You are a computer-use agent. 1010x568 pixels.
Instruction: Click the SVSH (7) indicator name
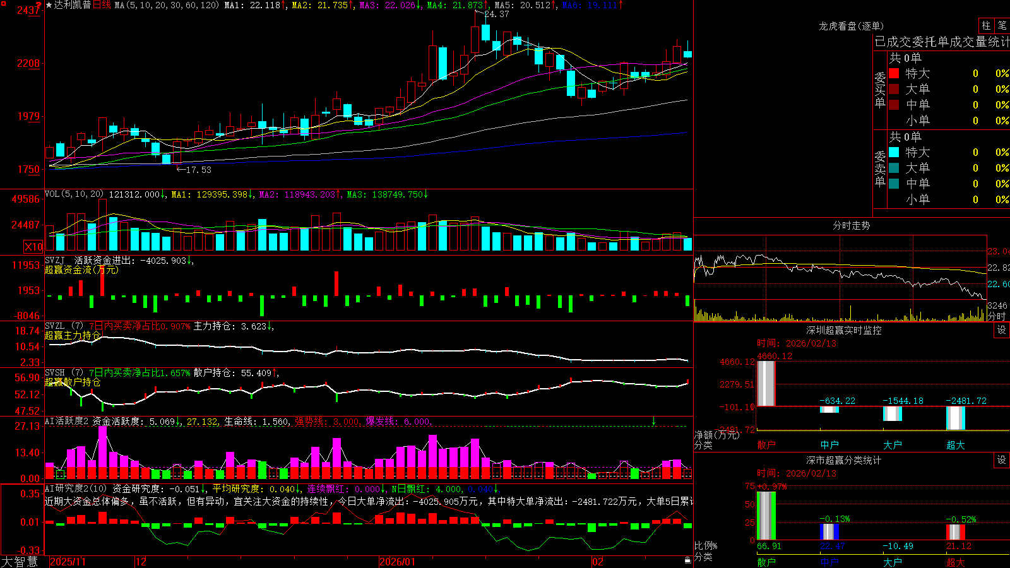click(64, 373)
